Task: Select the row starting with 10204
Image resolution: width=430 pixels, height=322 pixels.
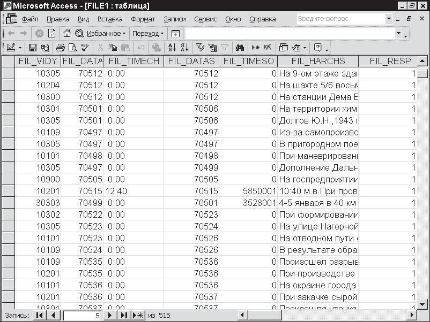Action: pyautogui.click(x=8, y=85)
